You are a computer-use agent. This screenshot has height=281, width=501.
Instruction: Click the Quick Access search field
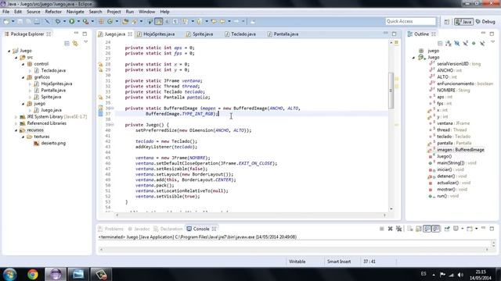tap(410, 21)
